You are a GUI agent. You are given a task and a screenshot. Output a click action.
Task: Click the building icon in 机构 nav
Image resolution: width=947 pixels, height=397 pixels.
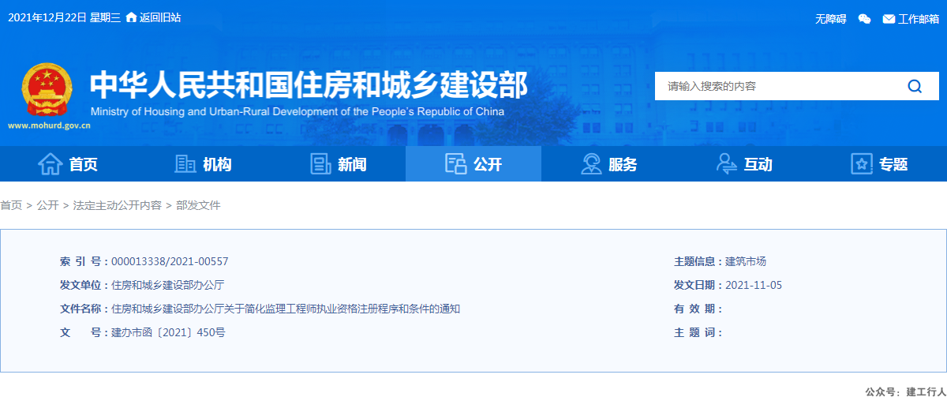point(185,164)
